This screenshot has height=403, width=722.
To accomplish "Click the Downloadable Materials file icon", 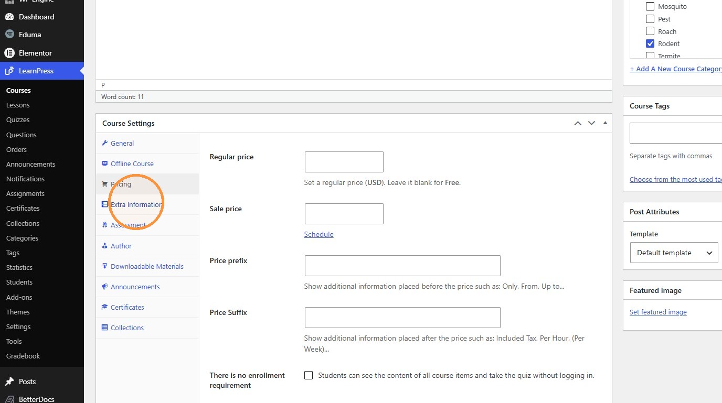I will [104, 266].
